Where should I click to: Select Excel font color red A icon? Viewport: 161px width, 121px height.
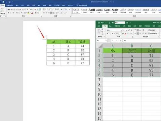click(125, 34)
